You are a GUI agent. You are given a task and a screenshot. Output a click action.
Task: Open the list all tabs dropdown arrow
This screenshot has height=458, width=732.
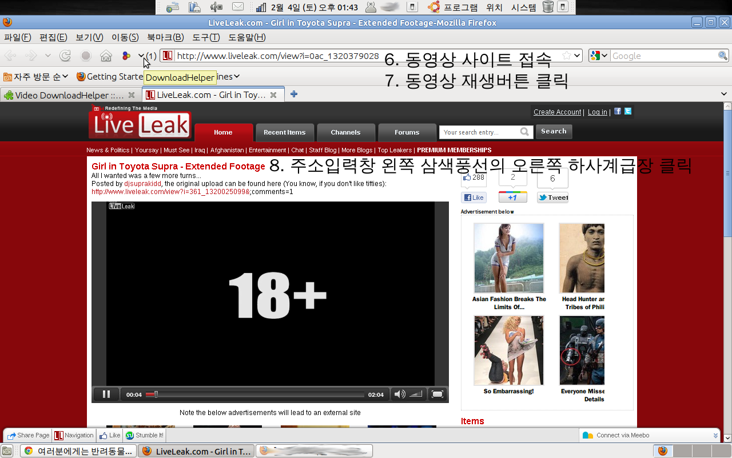[x=723, y=94]
